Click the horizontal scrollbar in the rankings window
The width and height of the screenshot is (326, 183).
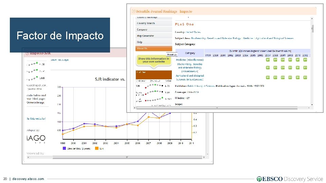point(217,108)
